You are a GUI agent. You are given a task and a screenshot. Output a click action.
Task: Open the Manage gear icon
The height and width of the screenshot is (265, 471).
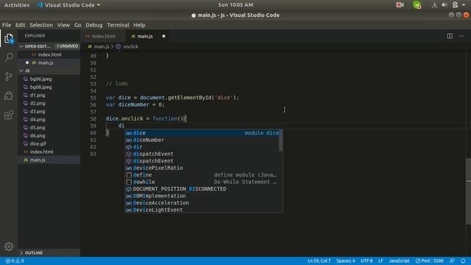point(9,247)
